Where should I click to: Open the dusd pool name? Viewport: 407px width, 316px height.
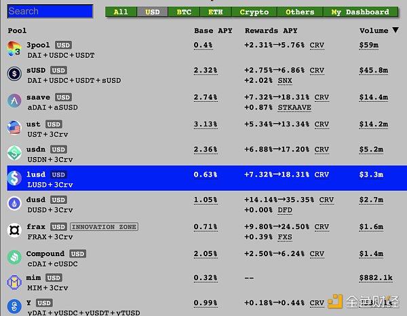[x=36, y=200]
